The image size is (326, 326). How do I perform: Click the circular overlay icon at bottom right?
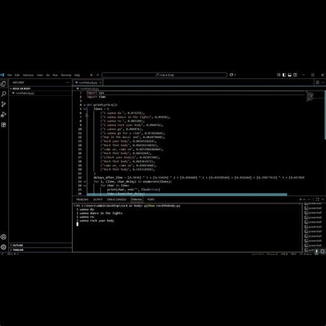(323, 251)
